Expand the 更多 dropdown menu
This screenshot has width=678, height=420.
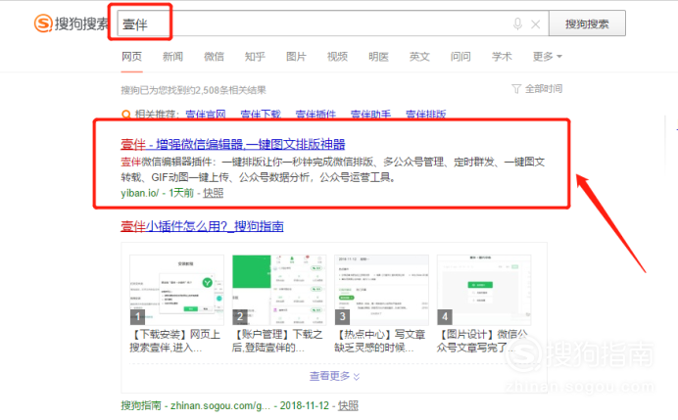pyautogui.click(x=548, y=57)
